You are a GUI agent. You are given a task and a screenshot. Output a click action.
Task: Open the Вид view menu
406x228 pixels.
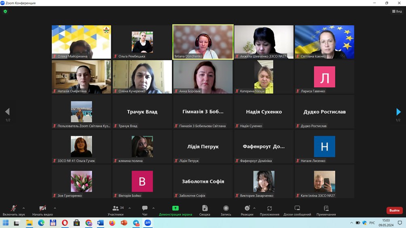click(397, 11)
